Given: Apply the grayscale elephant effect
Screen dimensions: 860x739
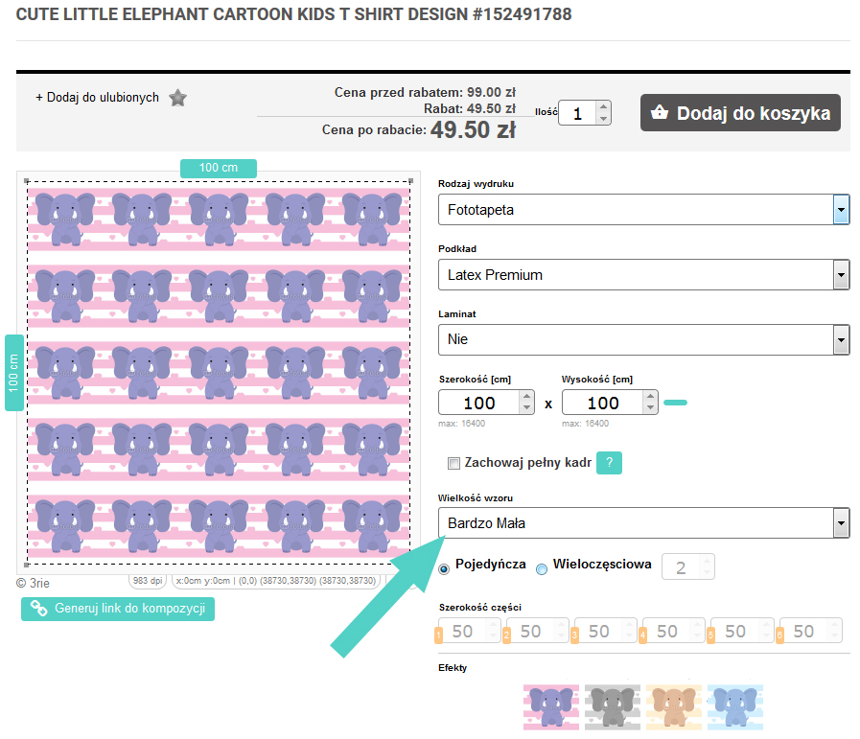Looking at the screenshot, I should point(613,707).
